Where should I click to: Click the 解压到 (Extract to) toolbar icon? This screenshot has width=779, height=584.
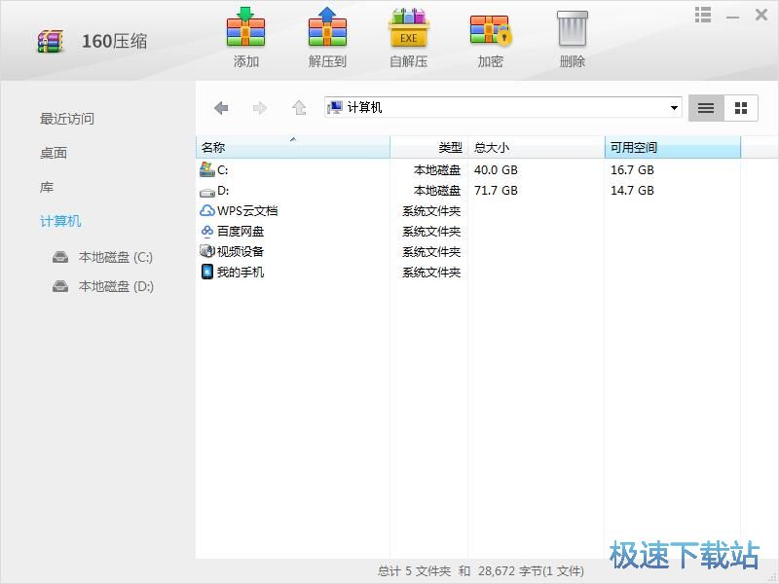tap(327, 28)
